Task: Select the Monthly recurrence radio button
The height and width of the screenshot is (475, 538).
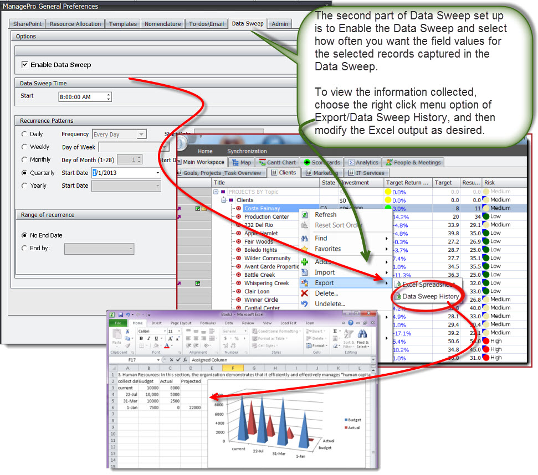Action: tap(24, 159)
